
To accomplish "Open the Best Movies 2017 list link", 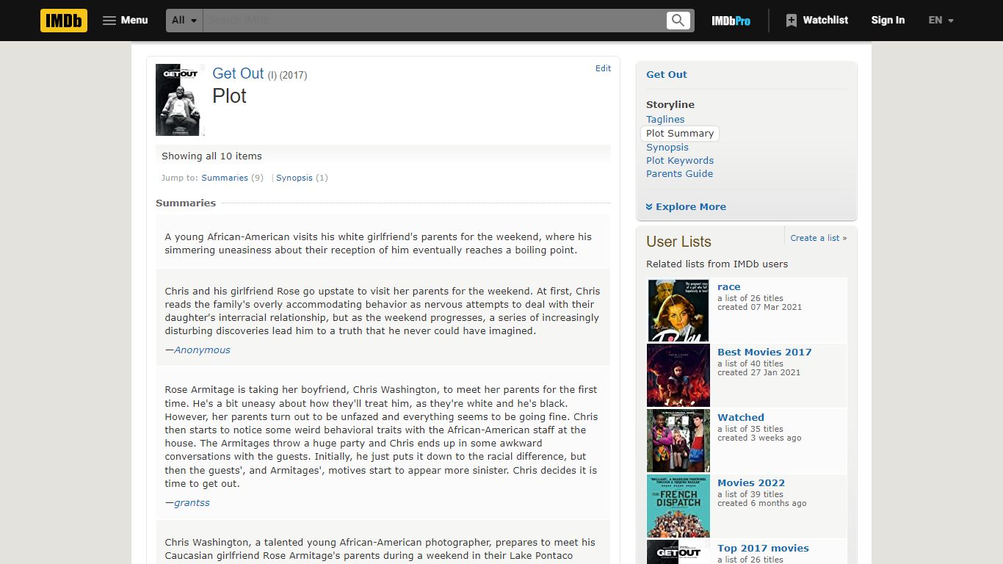I will pos(764,352).
